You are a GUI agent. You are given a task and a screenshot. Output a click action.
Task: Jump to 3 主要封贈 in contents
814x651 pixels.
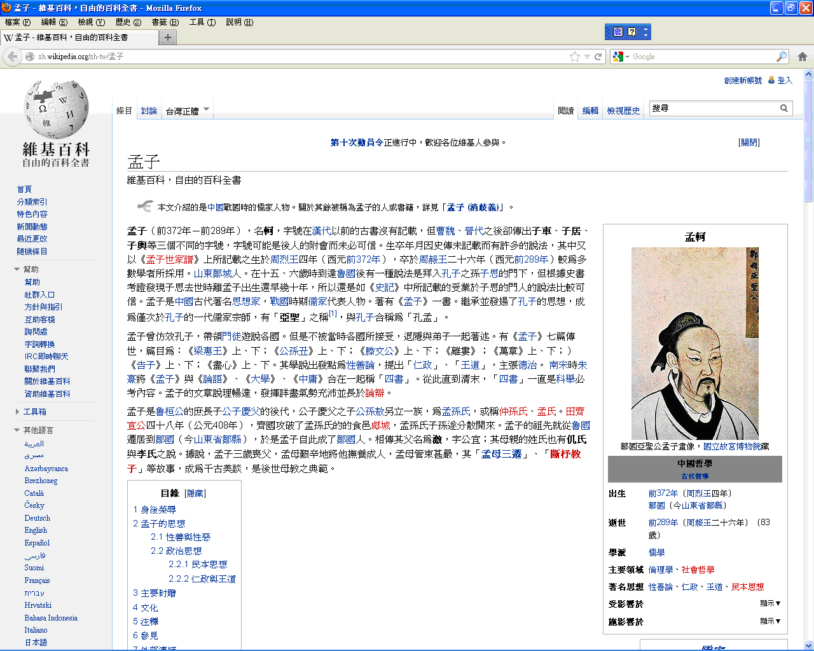tap(155, 593)
